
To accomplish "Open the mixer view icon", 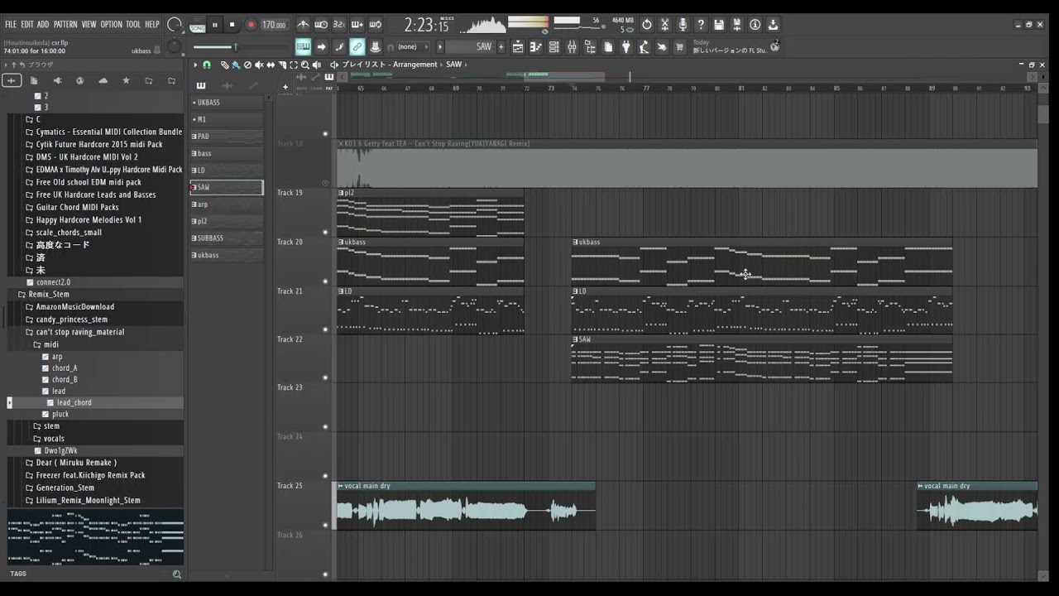I will [x=572, y=47].
